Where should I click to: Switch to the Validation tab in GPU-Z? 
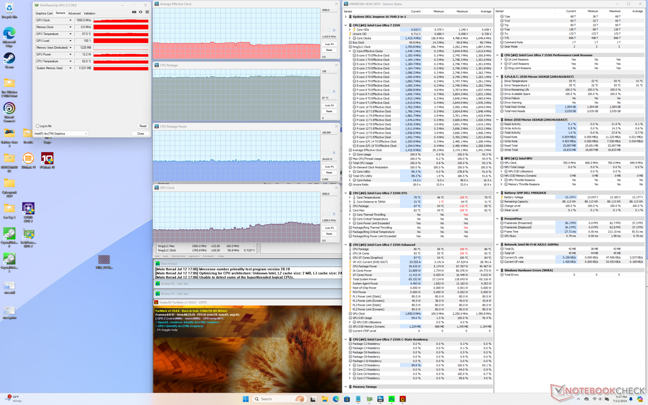pyautogui.click(x=89, y=13)
